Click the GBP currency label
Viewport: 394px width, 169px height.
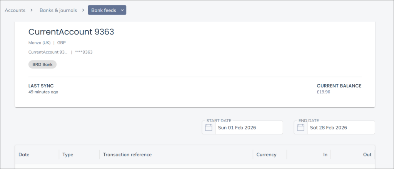click(62, 43)
